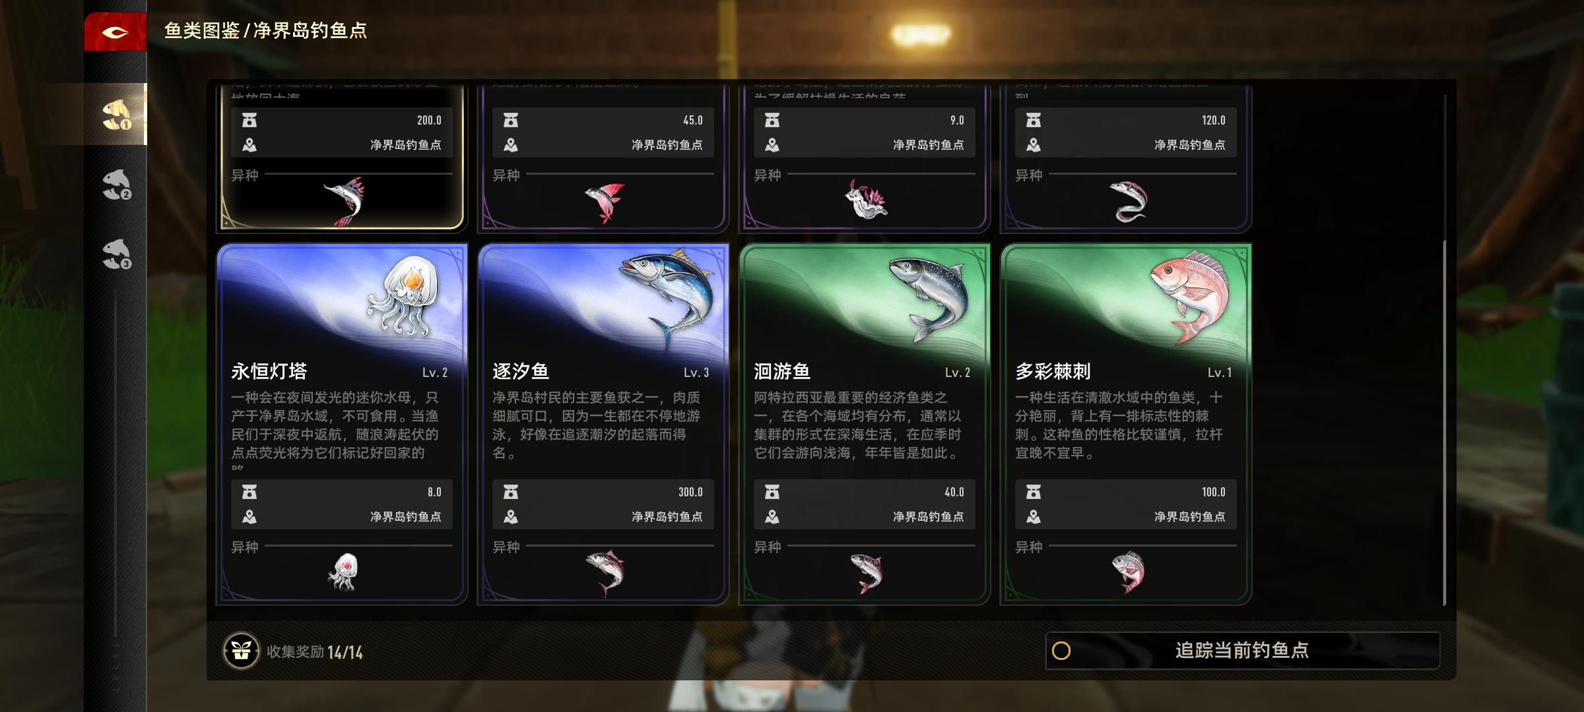Click the vertical scrollbar of fish list
Image resolution: width=1584 pixels, height=712 pixels.
pyautogui.click(x=1444, y=422)
